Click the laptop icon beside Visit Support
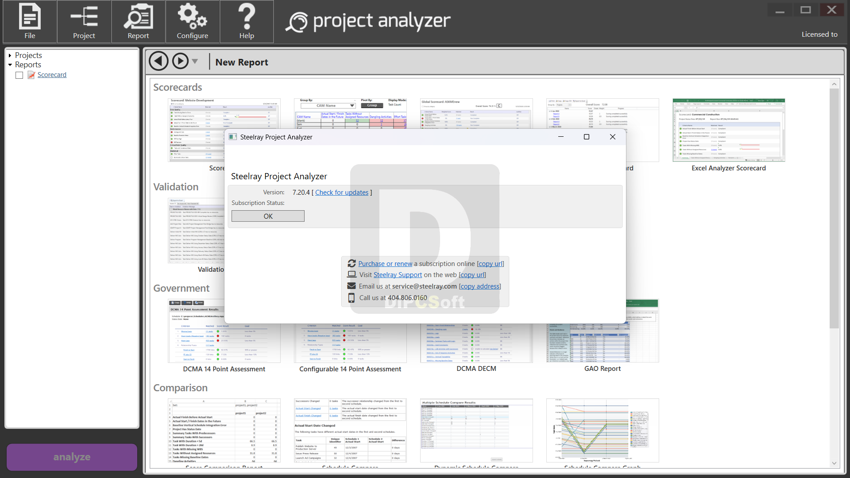850x478 pixels. [352, 274]
